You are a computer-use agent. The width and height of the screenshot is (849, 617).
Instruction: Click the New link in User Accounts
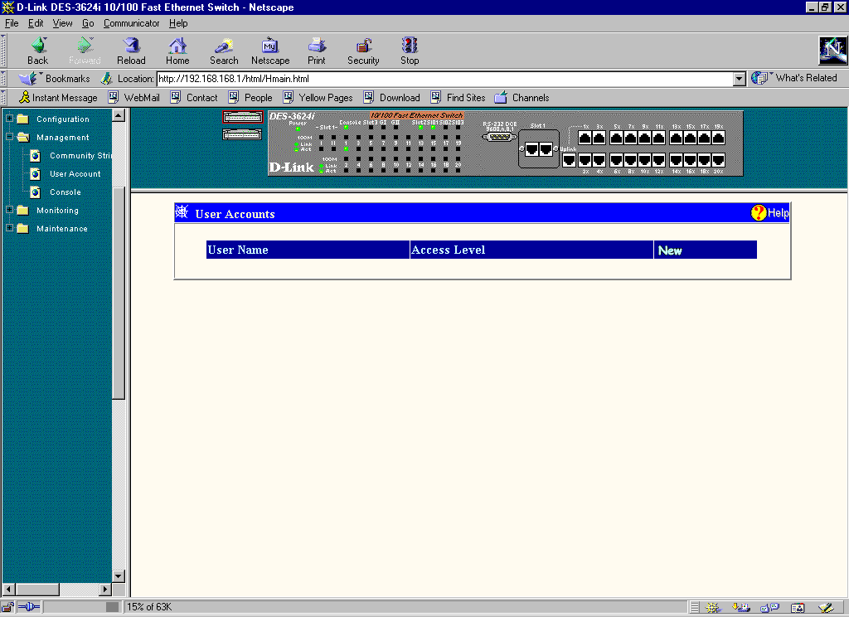(669, 250)
